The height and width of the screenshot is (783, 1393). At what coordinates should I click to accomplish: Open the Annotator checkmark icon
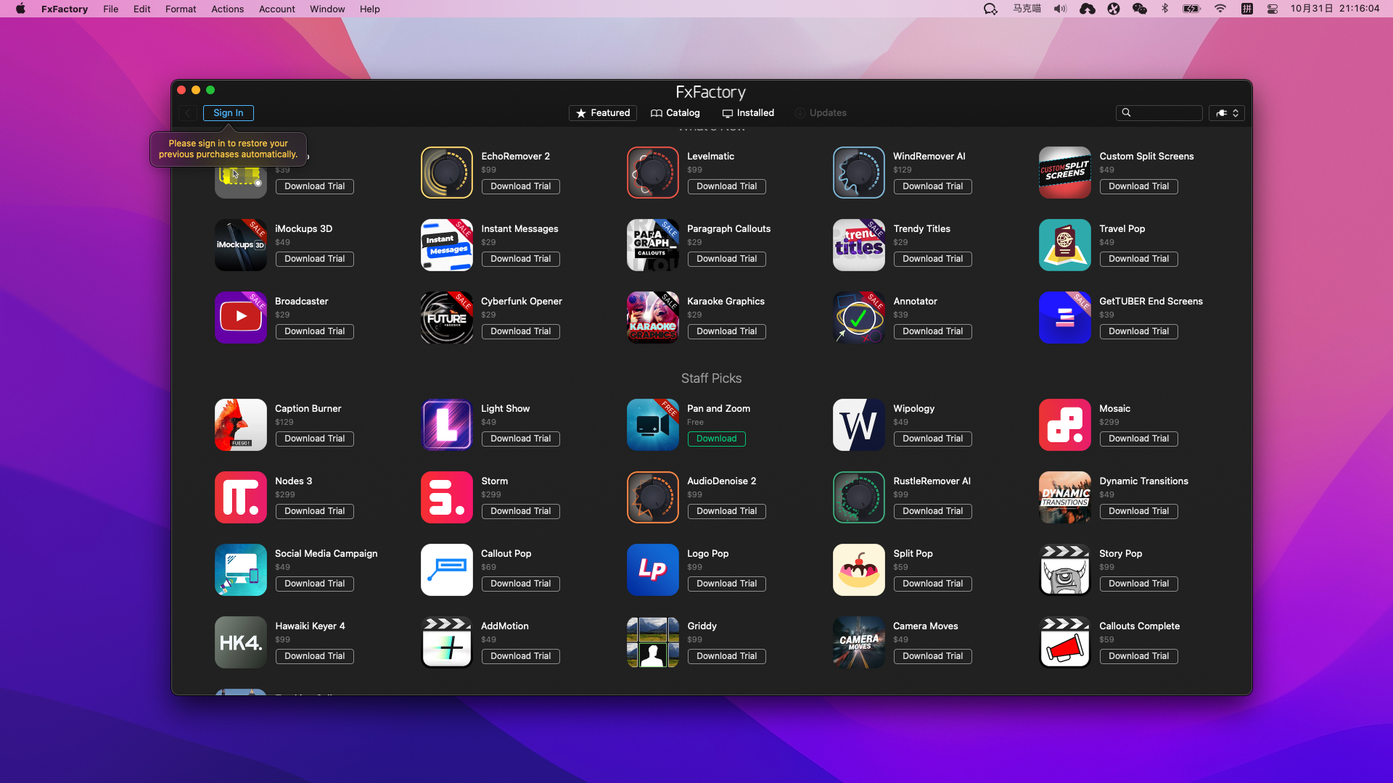coord(858,318)
